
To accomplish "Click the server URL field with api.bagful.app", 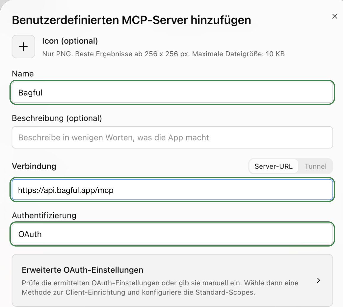I will [x=172, y=190].
